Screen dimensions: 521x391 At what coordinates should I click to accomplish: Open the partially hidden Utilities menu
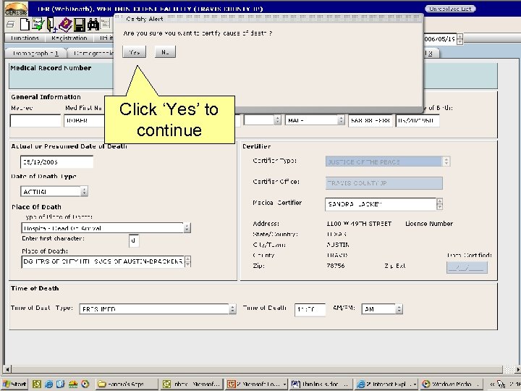105,38
